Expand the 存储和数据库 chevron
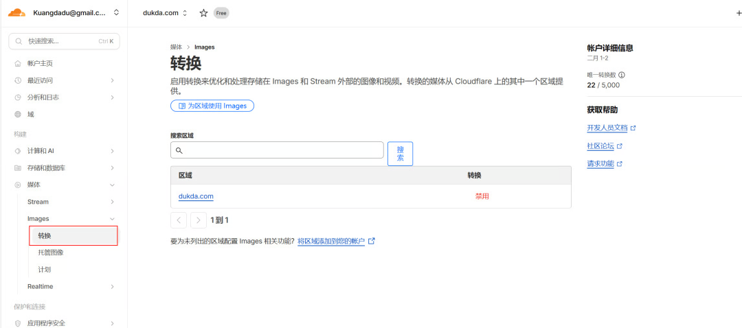The width and height of the screenshot is (742, 328). [x=112, y=168]
